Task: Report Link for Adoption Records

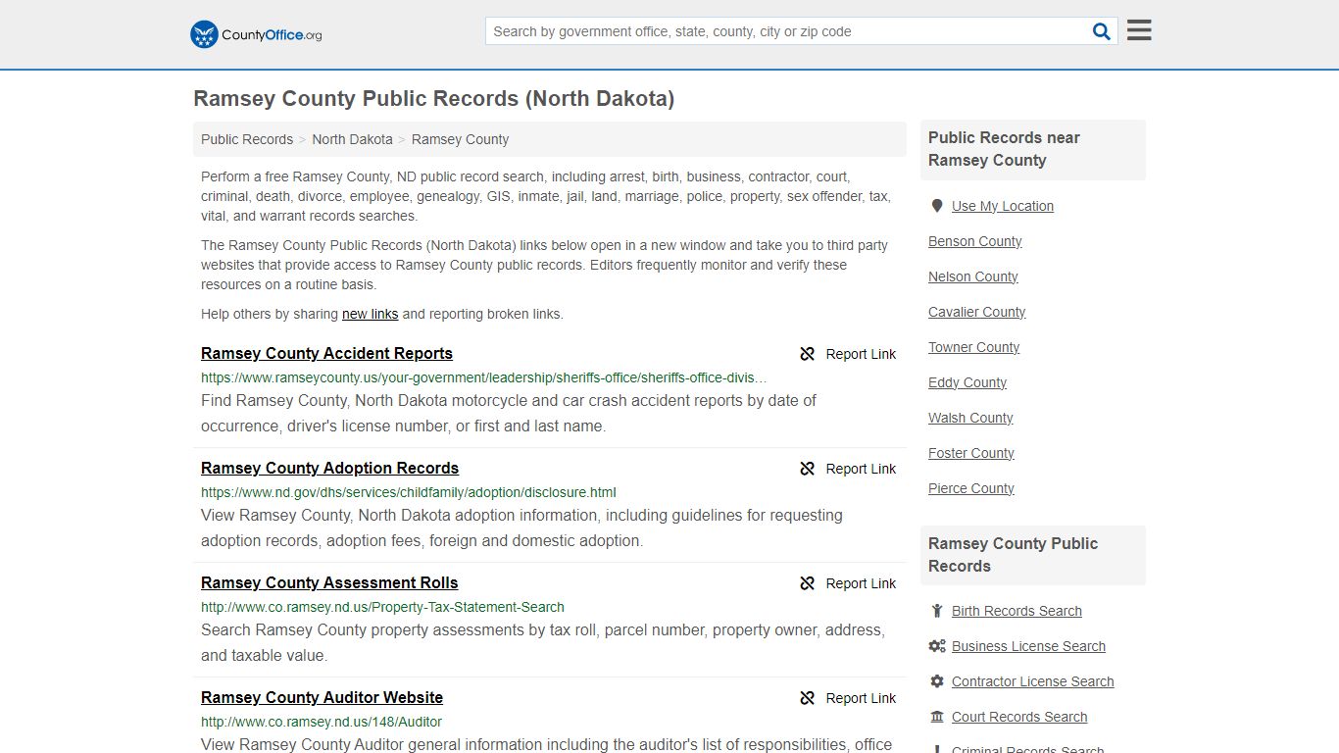Action: [861, 469]
